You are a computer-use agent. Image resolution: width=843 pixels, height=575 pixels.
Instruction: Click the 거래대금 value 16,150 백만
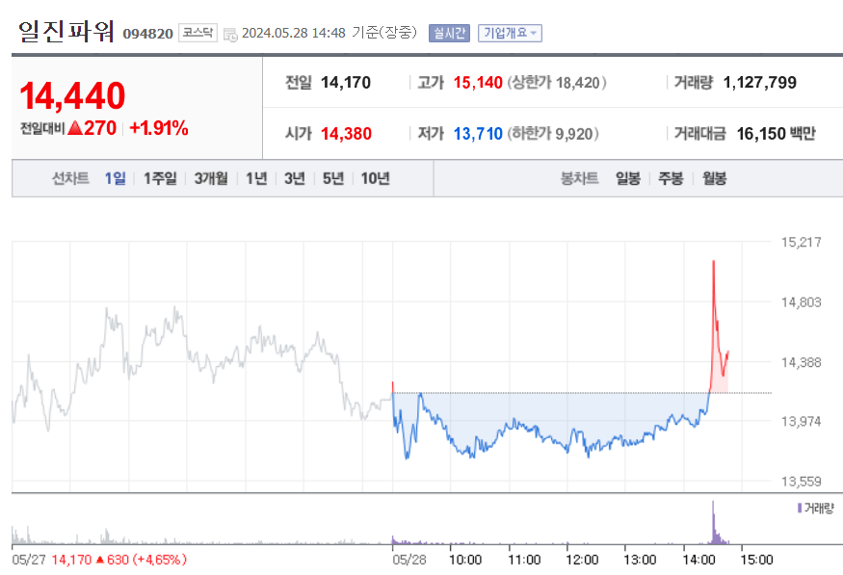click(776, 134)
